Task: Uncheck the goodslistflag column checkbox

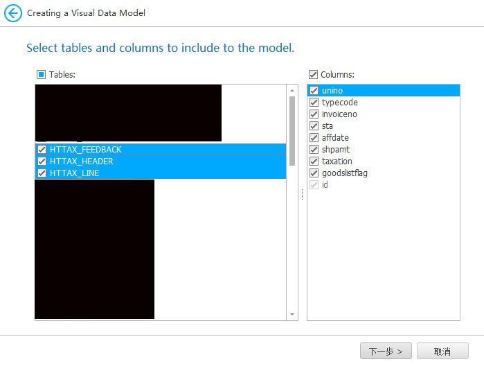Action: pos(314,173)
